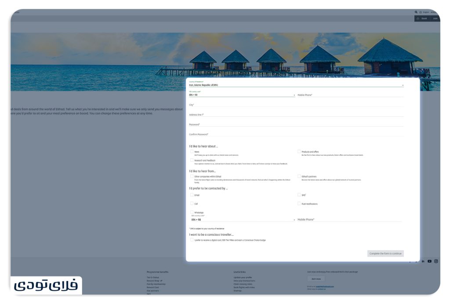The height and width of the screenshot is (303, 450).
Task: Click the contact us link
Action: [321, 289]
